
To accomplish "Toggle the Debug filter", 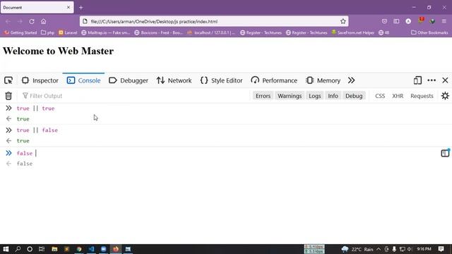I will [354, 96].
